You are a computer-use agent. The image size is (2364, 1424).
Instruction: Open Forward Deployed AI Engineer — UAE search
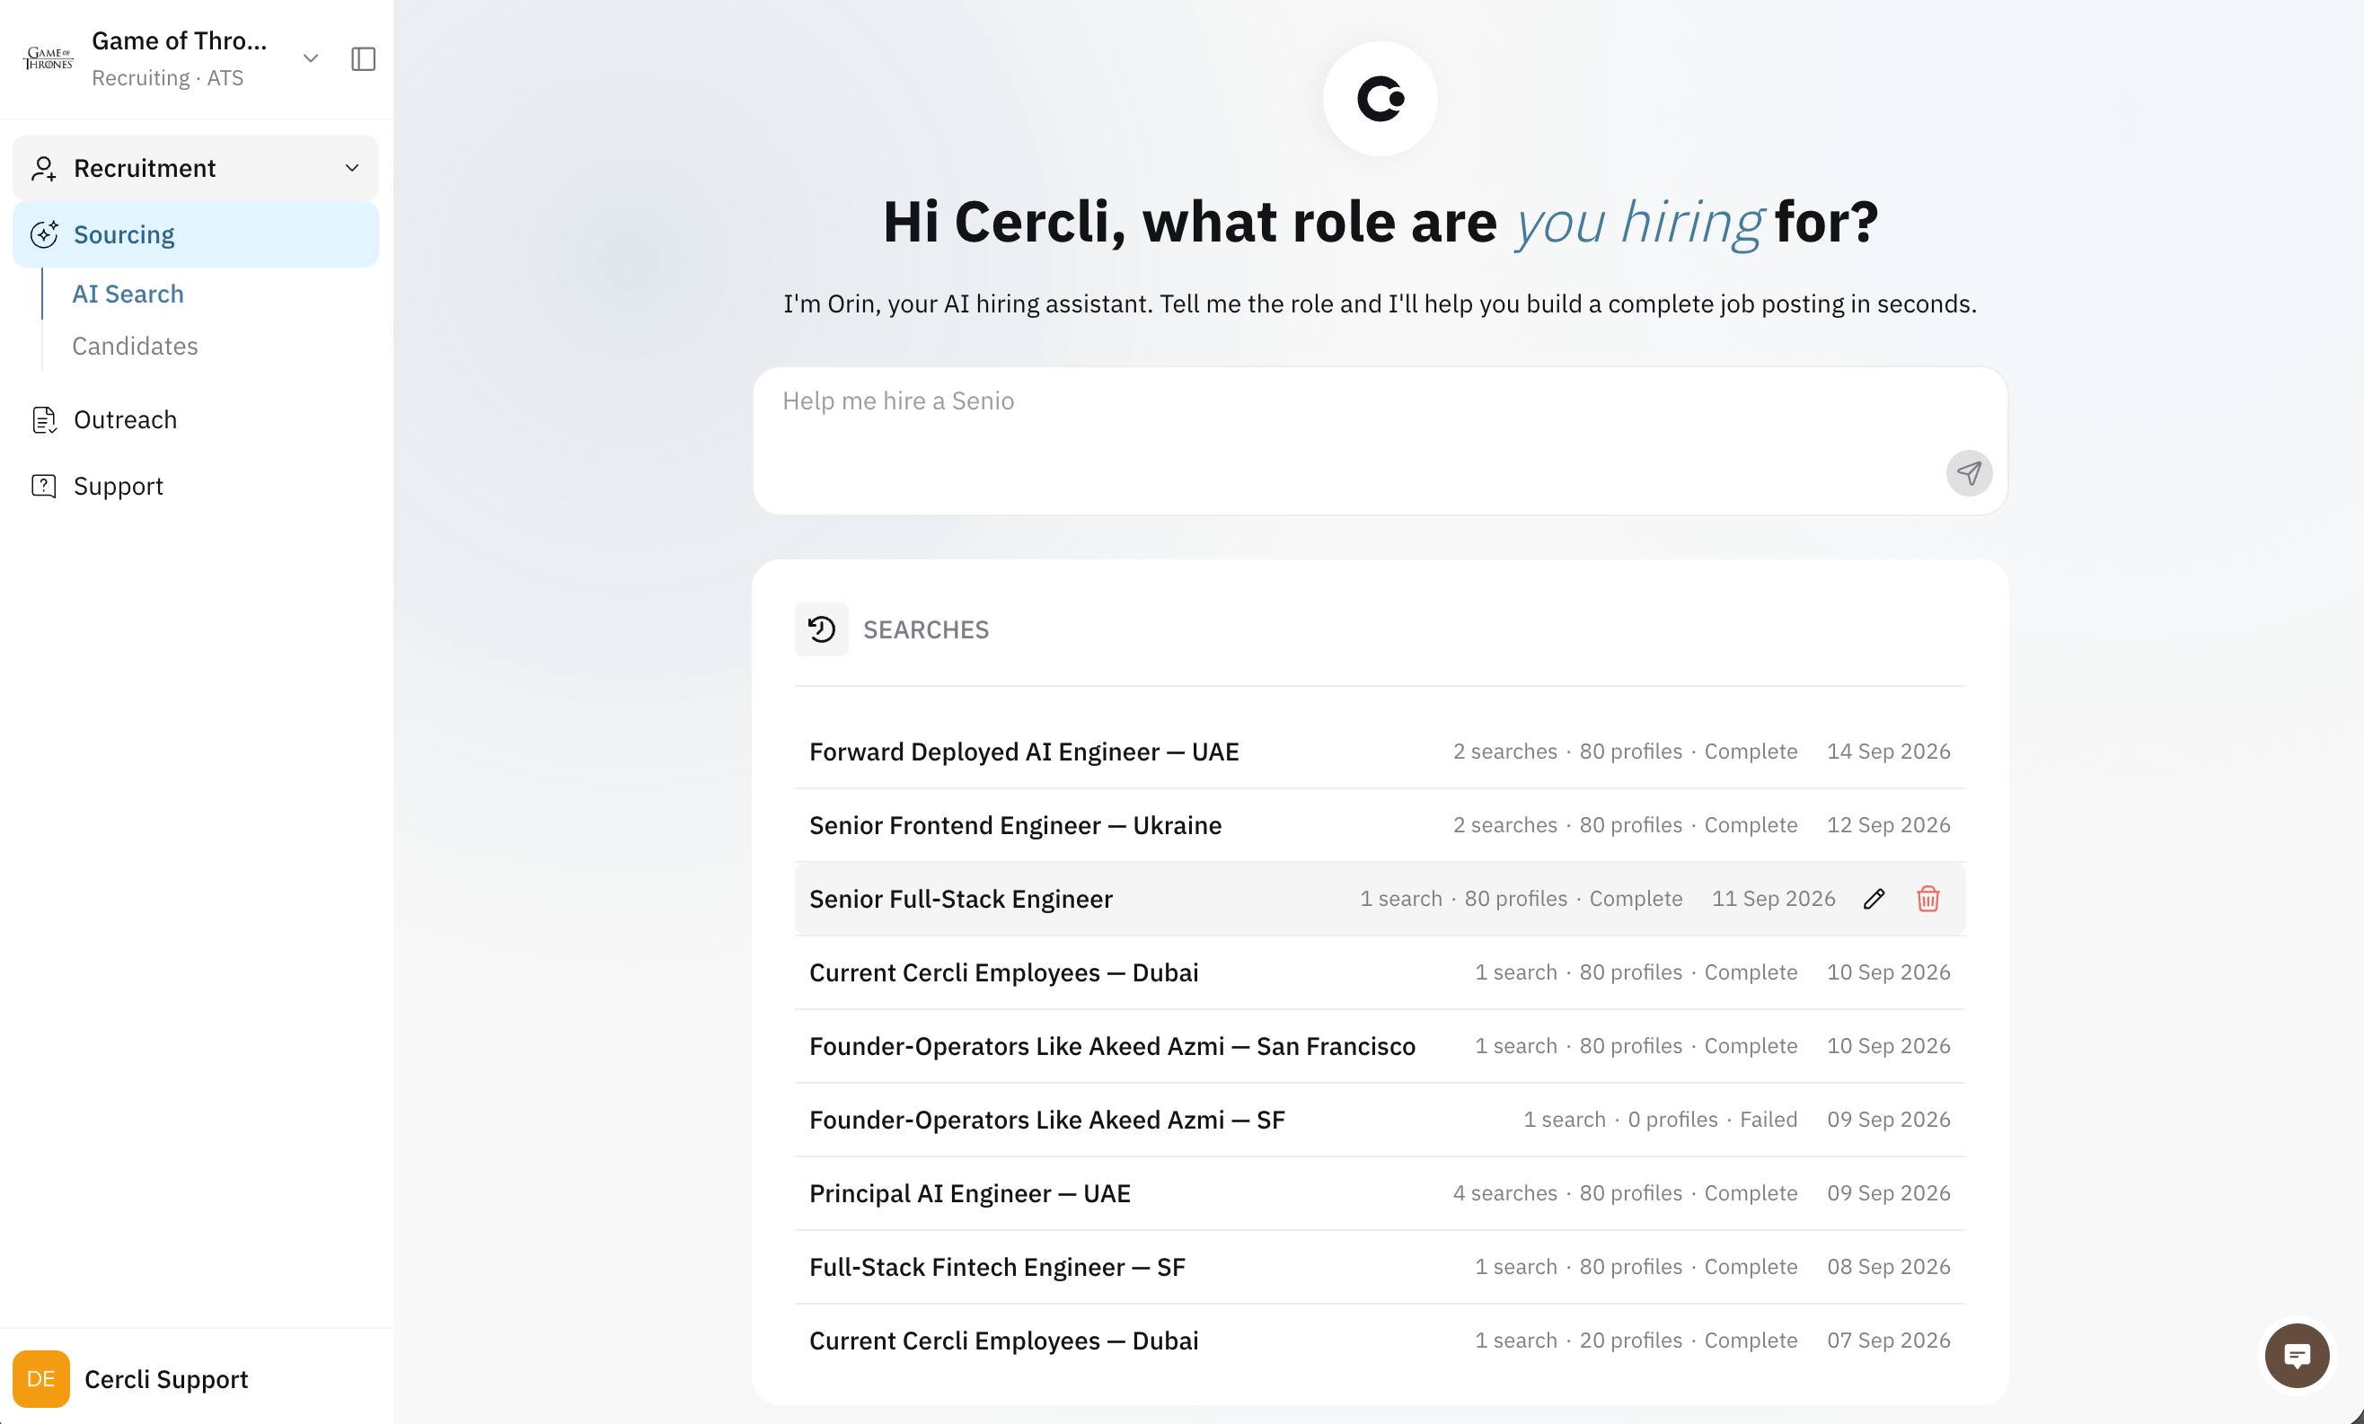coord(1380,752)
